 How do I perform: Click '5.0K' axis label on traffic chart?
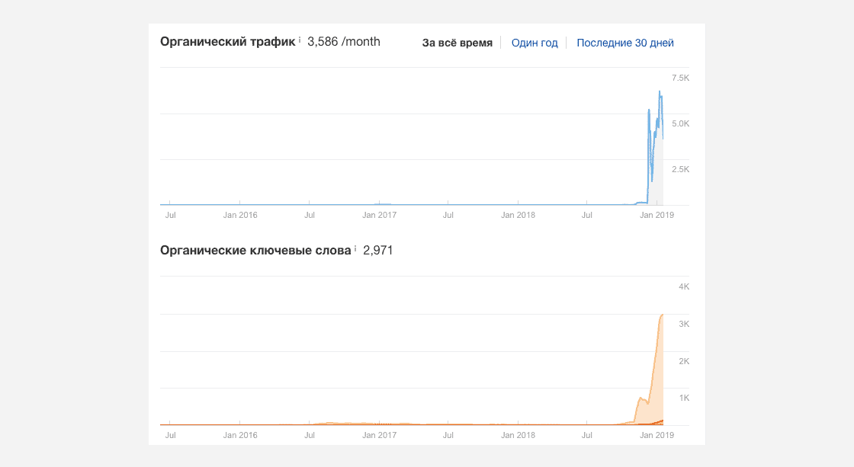pyautogui.click(x=680, y=123)
